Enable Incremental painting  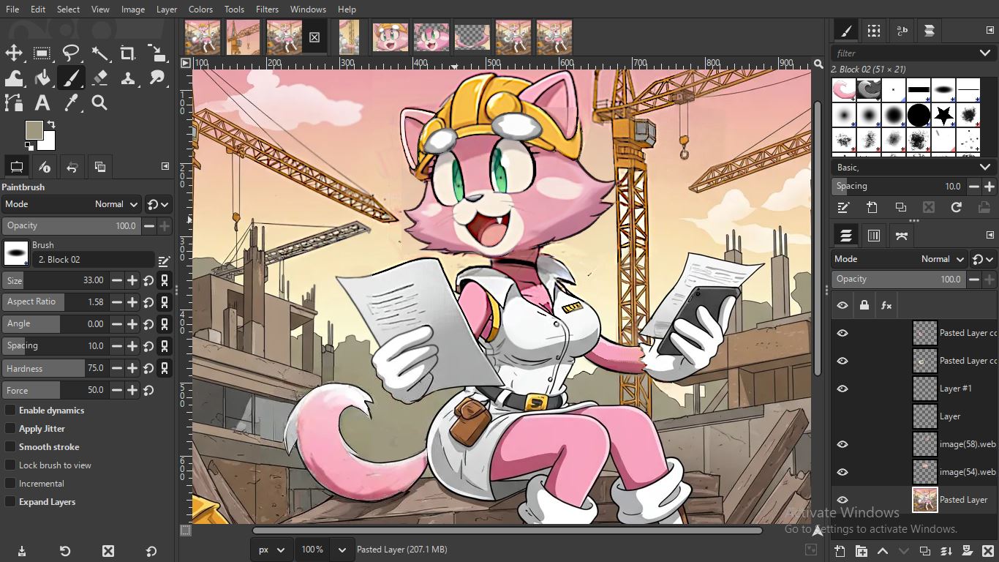tap(10, 484)
